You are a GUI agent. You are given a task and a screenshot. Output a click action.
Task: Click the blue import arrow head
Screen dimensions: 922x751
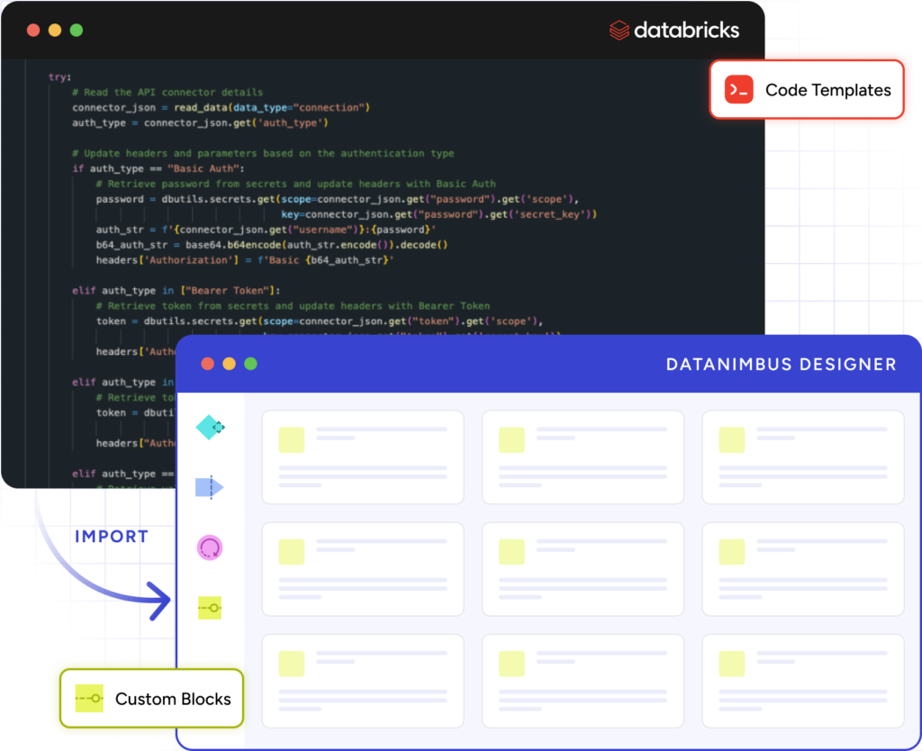coord(162,596)
